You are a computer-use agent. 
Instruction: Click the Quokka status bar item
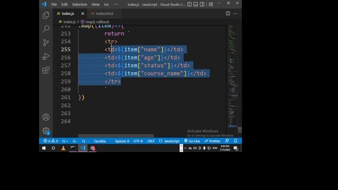[x=100, y=141]
